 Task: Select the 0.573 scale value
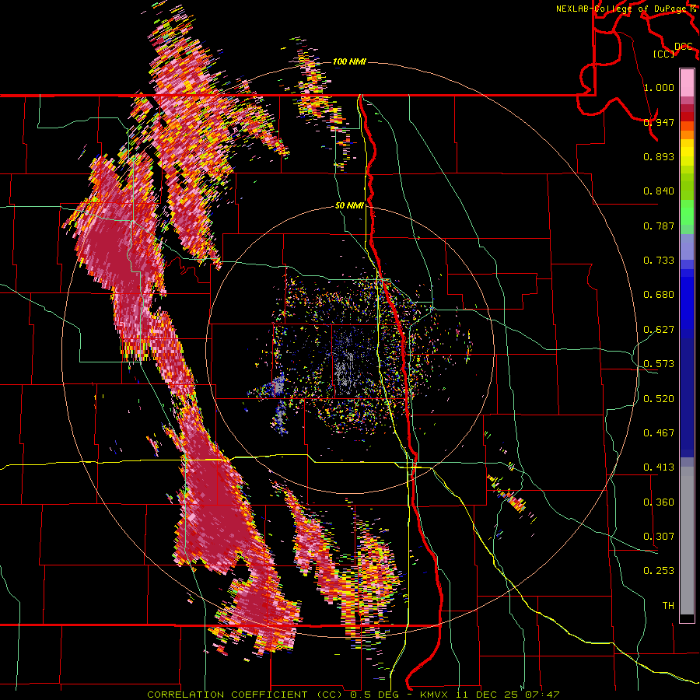tap(659, 363)
